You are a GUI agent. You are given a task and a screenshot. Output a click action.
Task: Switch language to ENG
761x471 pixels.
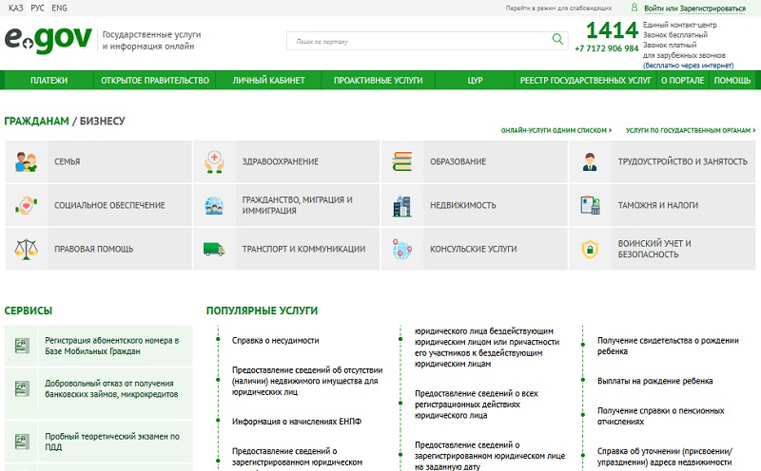point(59,7)
